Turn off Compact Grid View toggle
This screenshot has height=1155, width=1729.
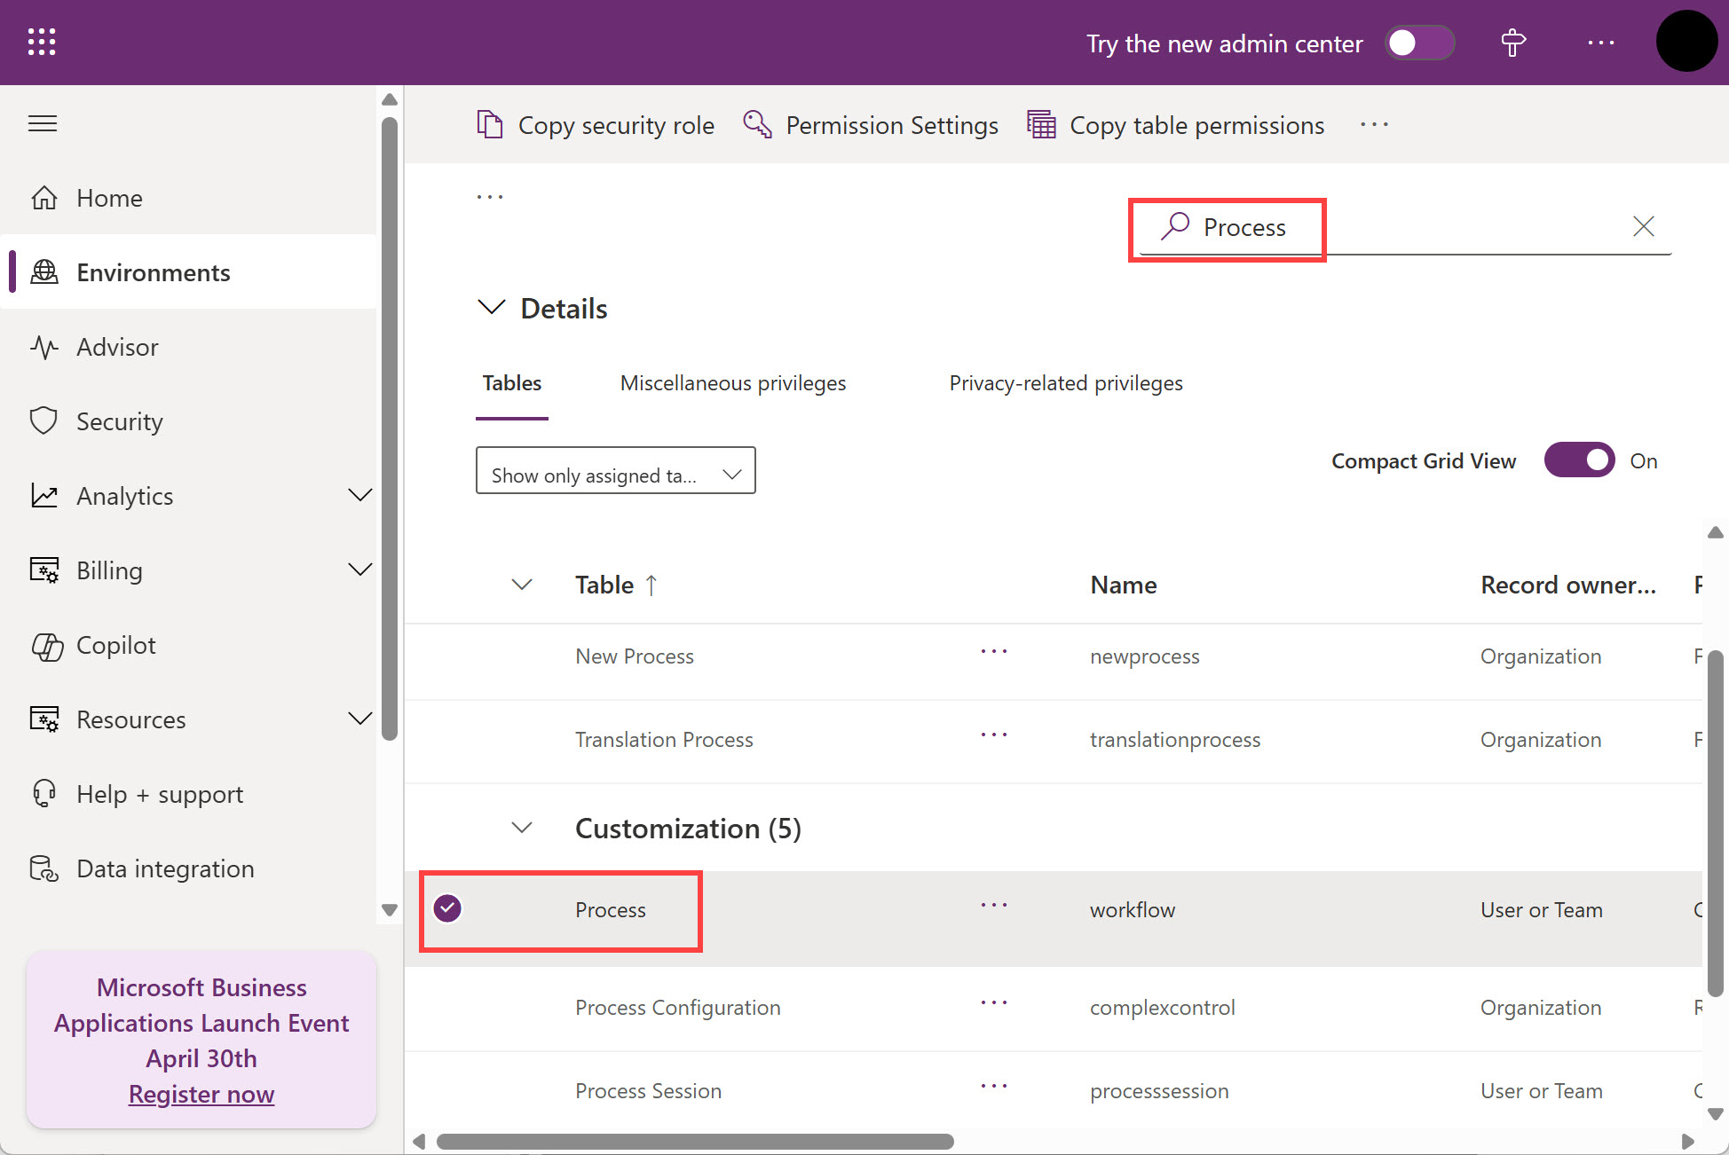[x=1579, y=460]
